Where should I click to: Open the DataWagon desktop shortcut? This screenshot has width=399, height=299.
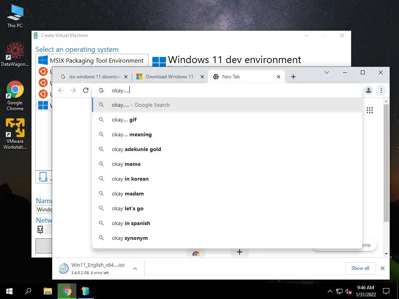point(15,54)
